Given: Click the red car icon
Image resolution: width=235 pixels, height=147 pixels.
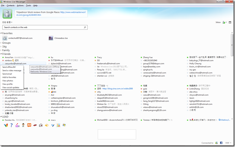Looking at the screenshot, I should click(35, 125).
